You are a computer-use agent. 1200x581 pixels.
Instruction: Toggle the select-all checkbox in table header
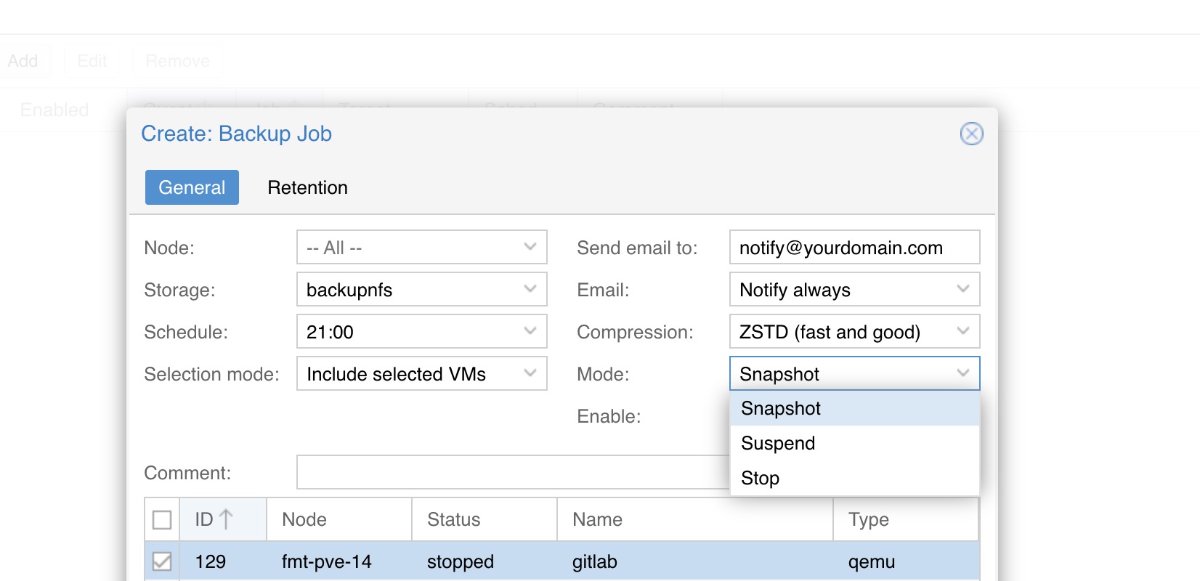pyautogui.click(x=162, y=520)
